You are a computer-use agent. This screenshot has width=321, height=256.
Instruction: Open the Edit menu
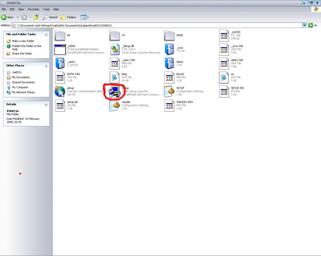[12, 9]
